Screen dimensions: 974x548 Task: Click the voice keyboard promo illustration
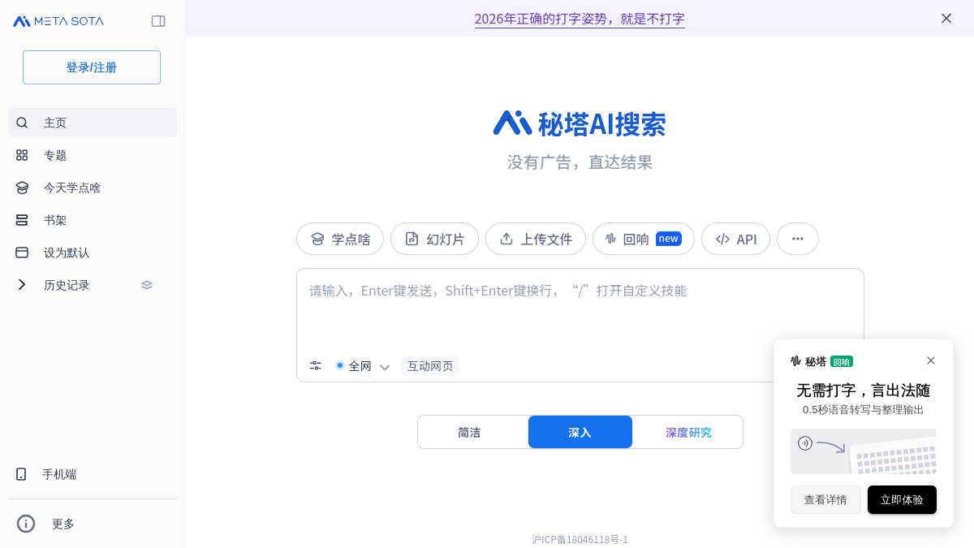click(864, 451)
